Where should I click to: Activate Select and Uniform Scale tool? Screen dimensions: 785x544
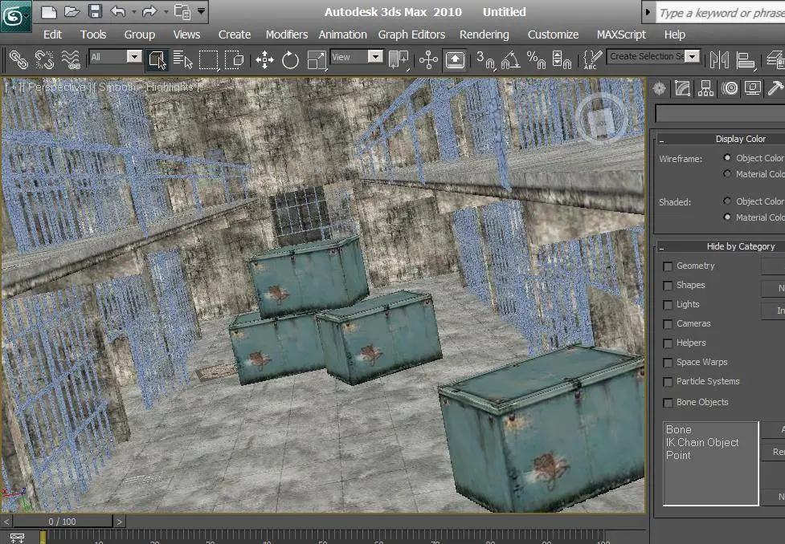[x=317, y=60]
